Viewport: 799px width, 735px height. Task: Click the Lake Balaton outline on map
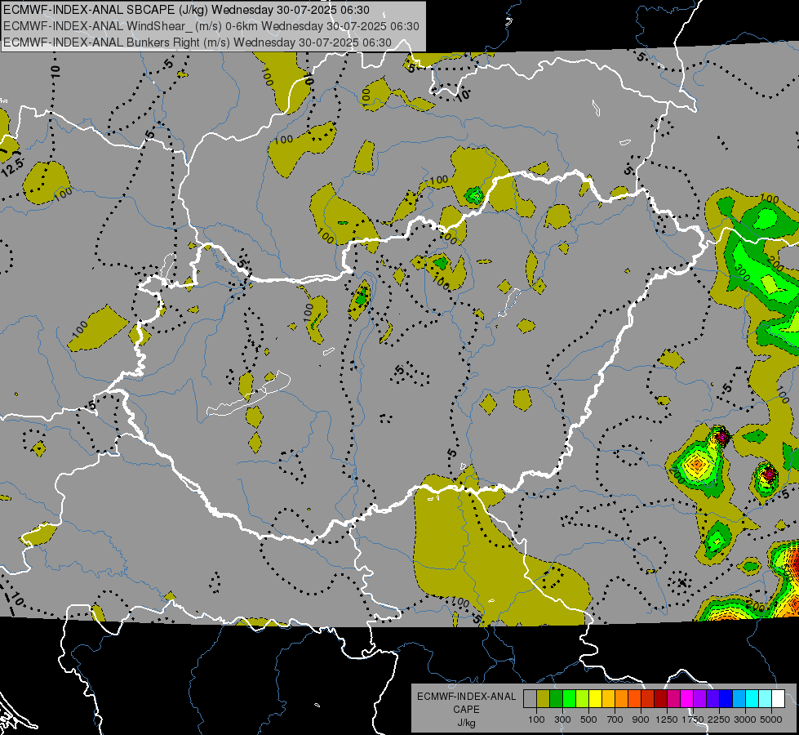[x=248, y=394]
